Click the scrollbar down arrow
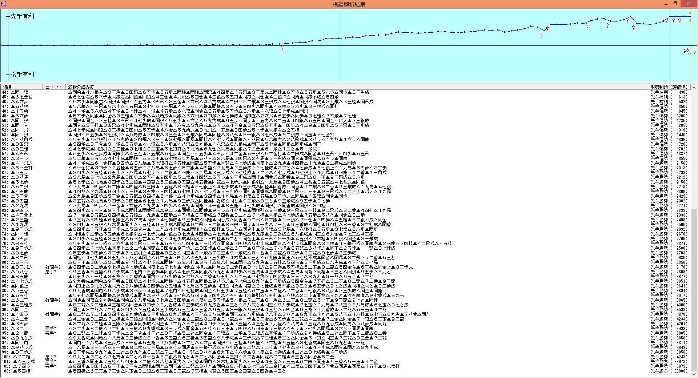698x378 pixels. 694,374
